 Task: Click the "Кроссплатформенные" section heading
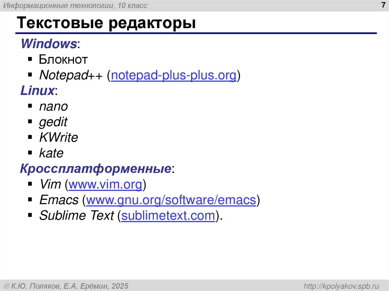coord(95,169)
